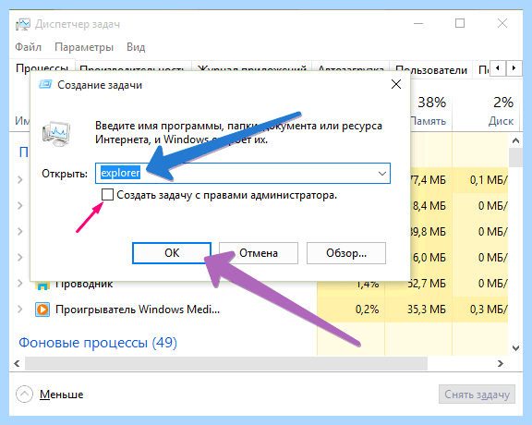The width and height of the screenshot is (532, 425).
Task: Sort by the Память column header
Action: (429, 121)
